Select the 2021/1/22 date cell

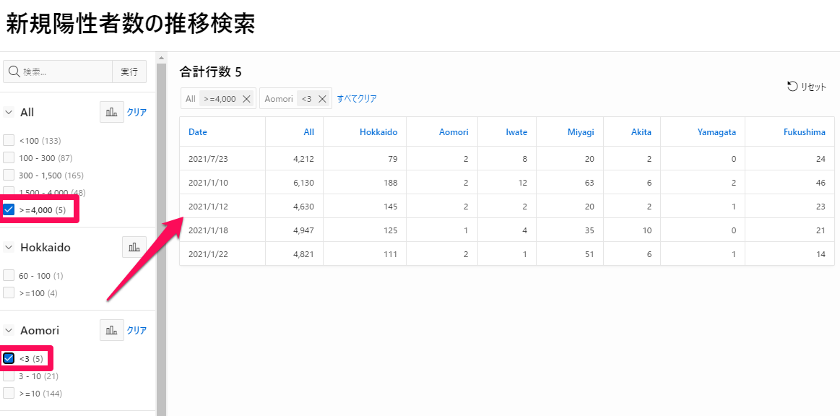[x=222, y=253]
